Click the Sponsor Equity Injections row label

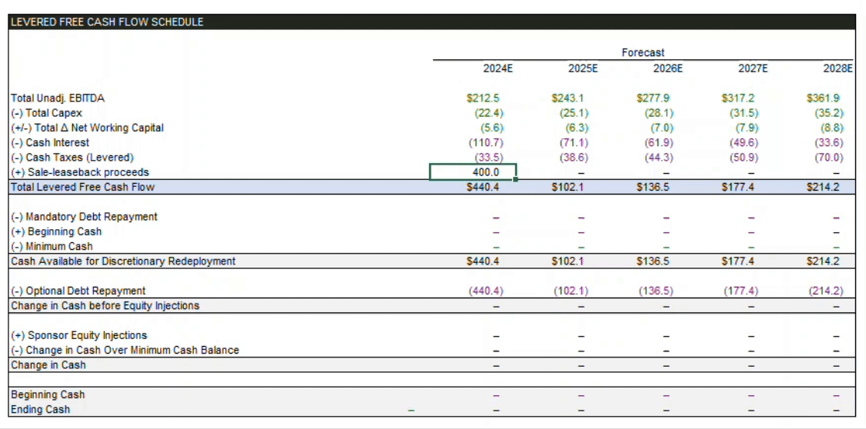click(x=78, y=335)
